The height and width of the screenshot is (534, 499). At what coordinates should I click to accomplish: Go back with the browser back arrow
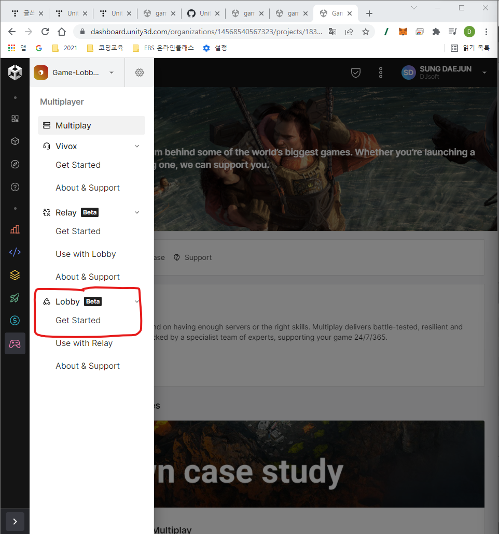[x=12, y=32]
